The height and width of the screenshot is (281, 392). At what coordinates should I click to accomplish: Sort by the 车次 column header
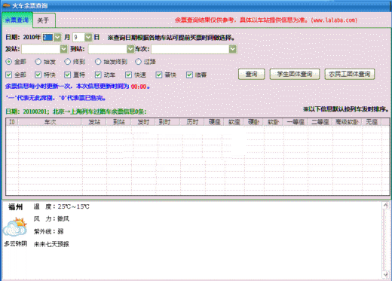50,122
